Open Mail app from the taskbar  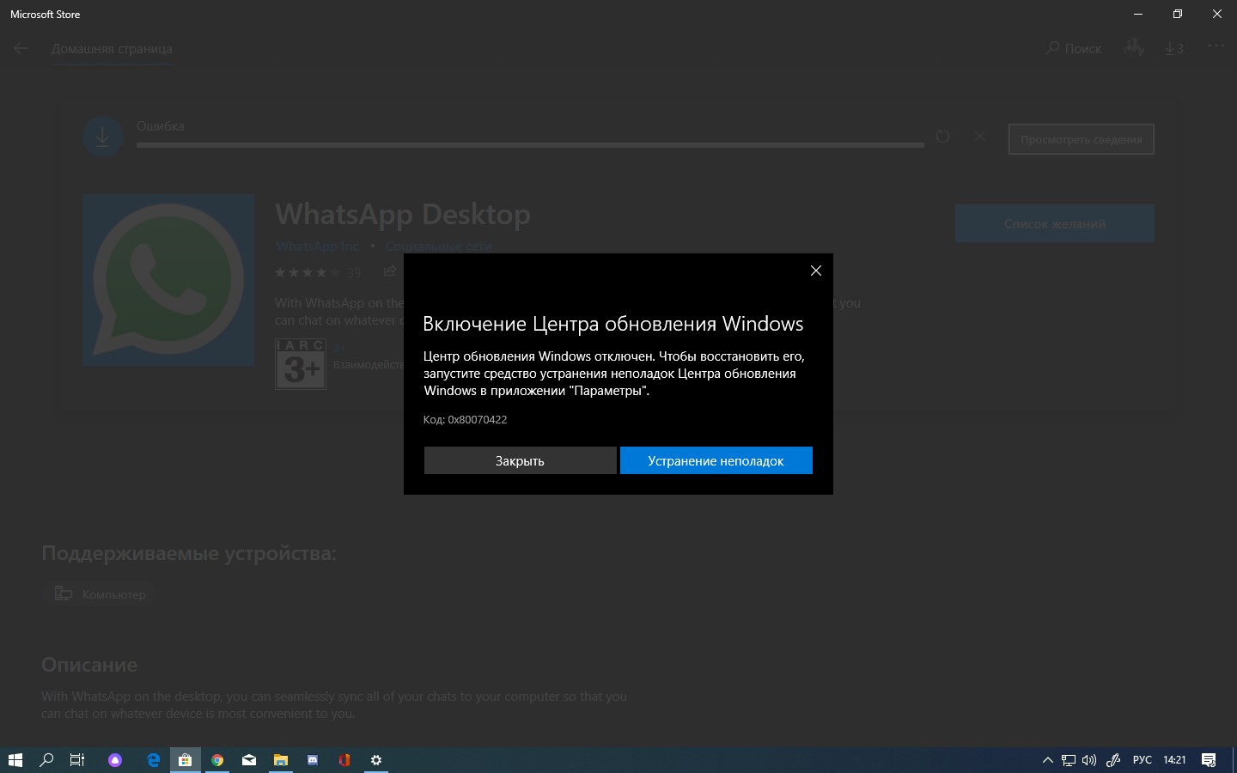click(x=249, y=759)
